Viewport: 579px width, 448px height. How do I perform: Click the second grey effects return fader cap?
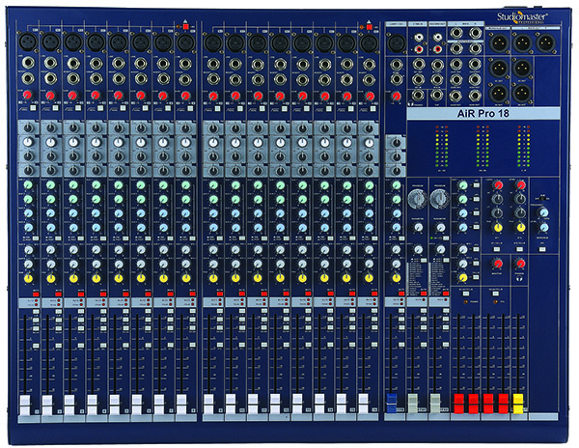pos(435,403)
